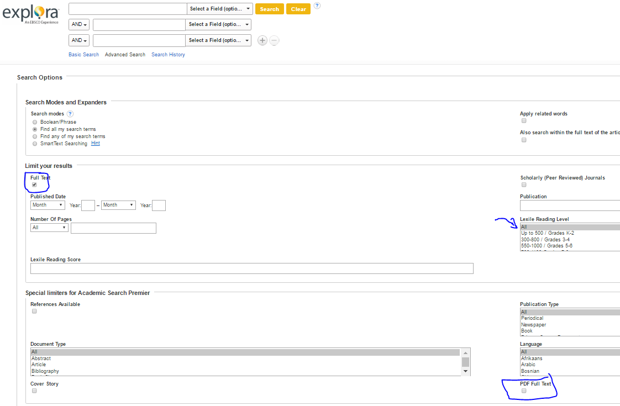The width and height of the screenshot is (620, 406).
Task: Click Document Type list scroll up arrow
Action: click(465, 352)
